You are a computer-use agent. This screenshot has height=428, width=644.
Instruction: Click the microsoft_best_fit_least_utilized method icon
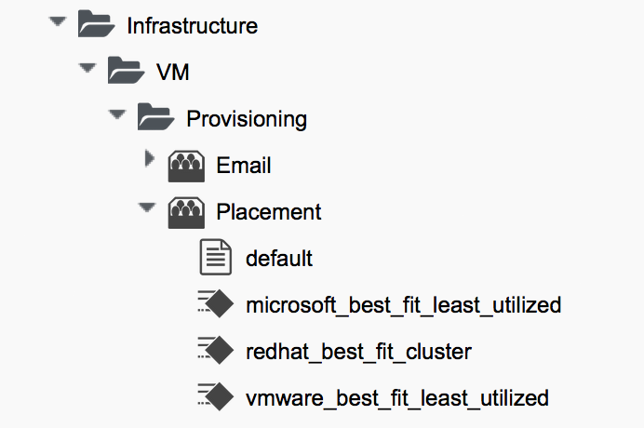216,304
